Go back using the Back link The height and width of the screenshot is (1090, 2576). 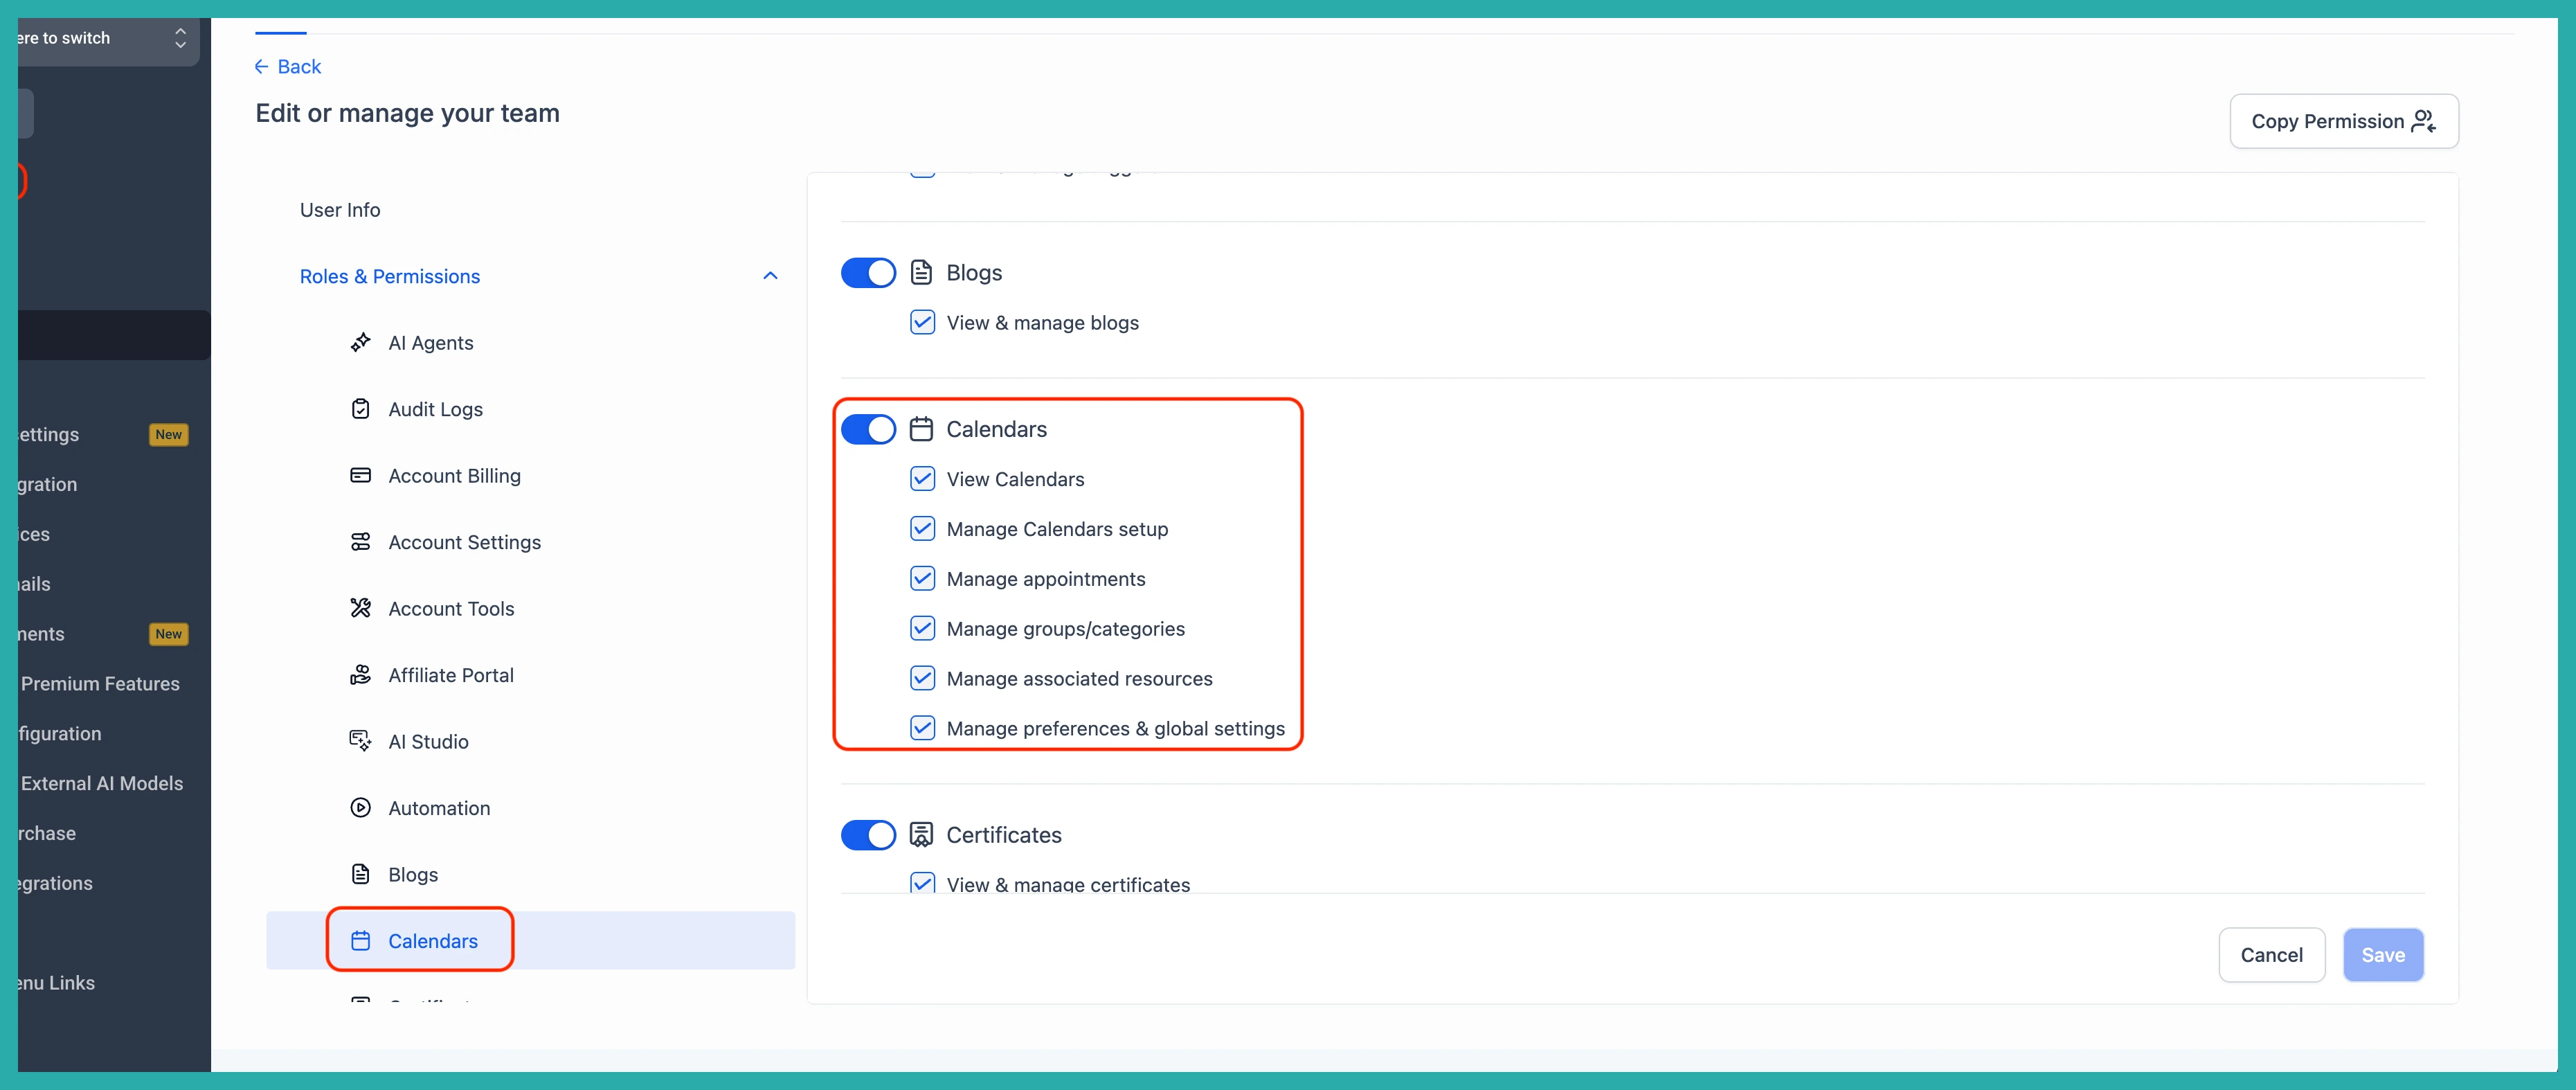(288, 66)
